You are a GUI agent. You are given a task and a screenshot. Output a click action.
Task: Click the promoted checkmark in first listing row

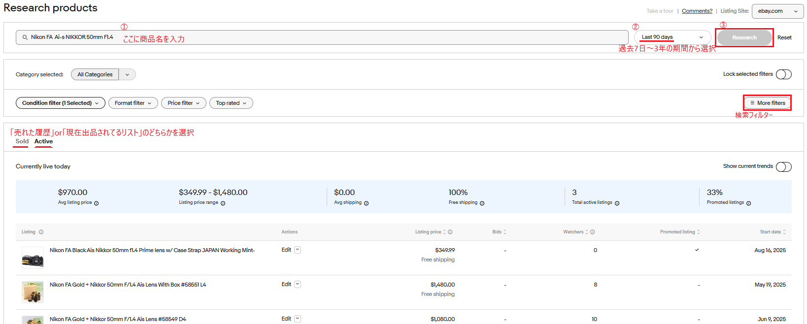(x=697, y=250)
